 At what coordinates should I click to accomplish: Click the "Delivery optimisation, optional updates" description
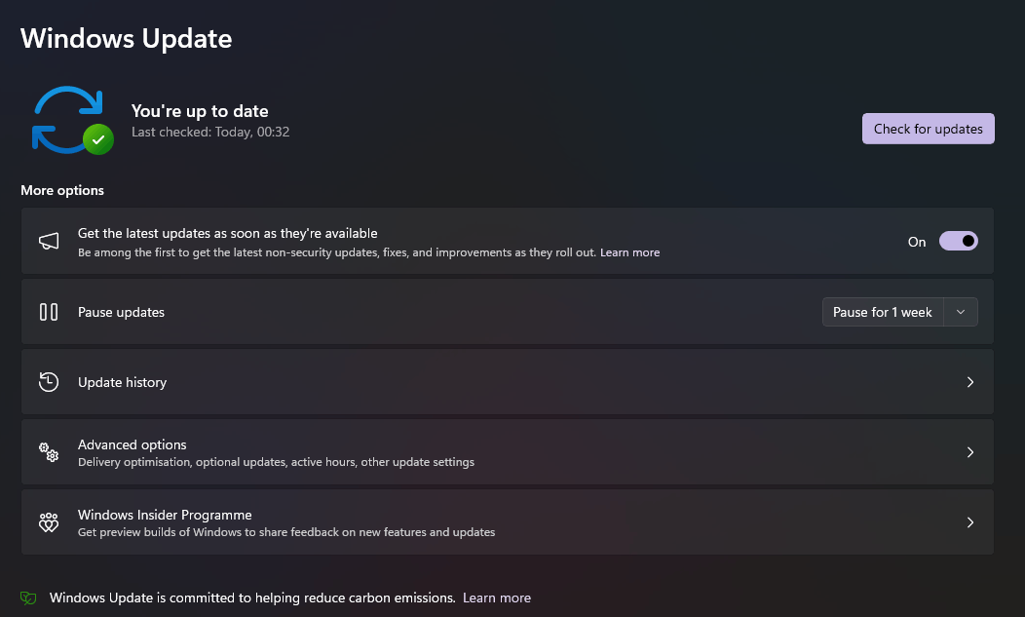coord(276,462)
